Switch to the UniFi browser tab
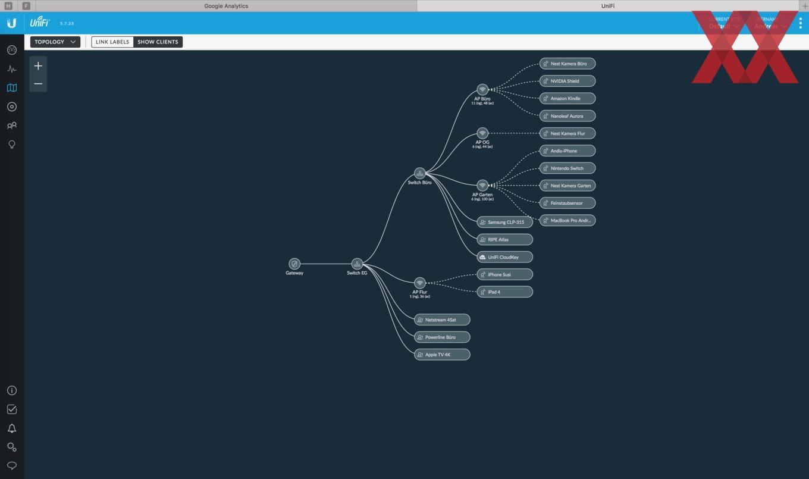The width and height of the screenshot is (809, 479). pyautogui.click(x=607, y=6)
